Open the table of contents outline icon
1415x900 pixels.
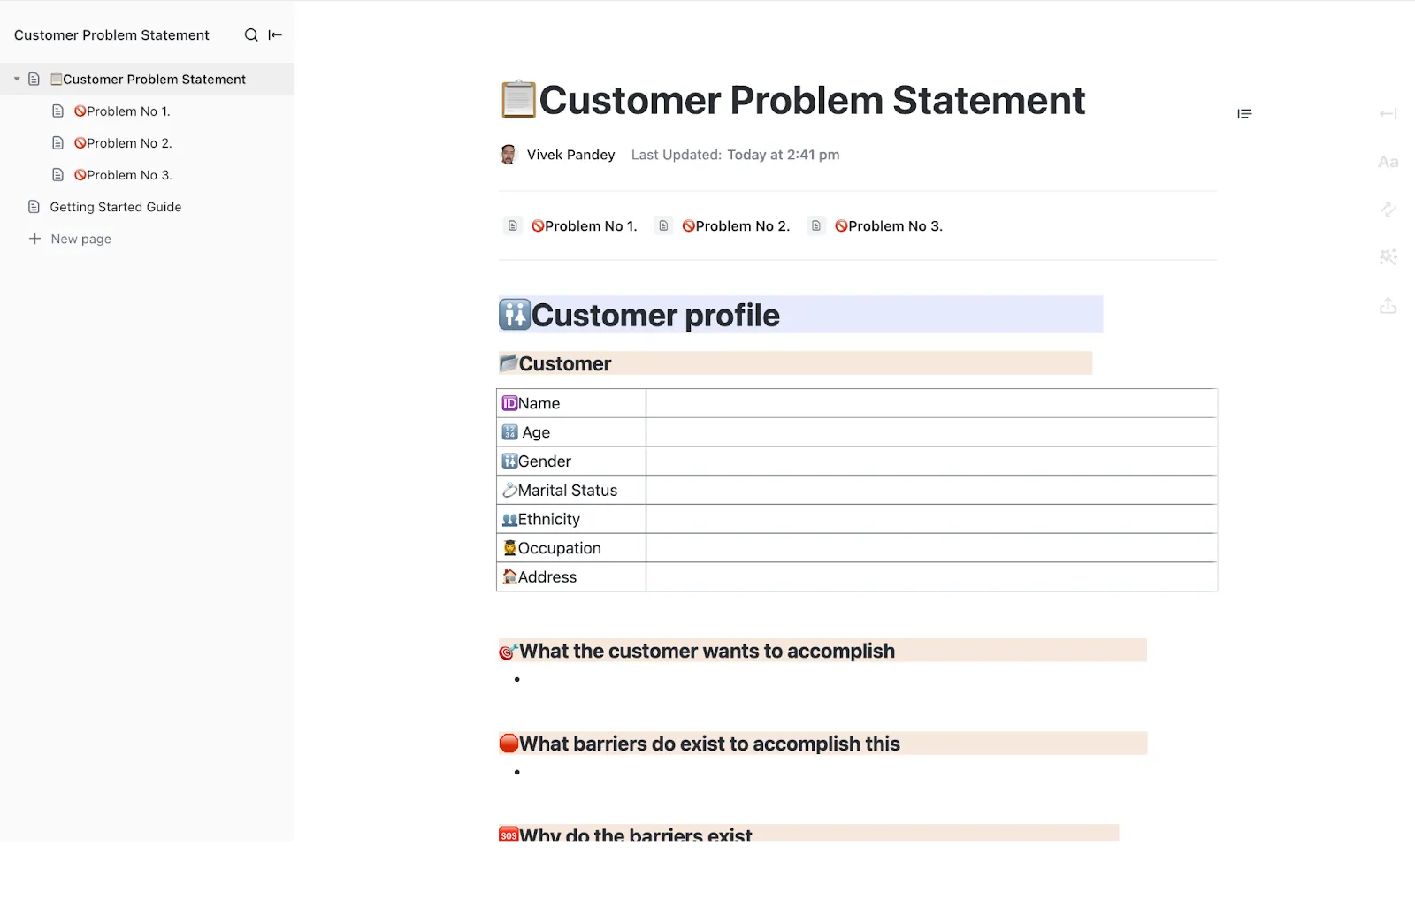1244,113
